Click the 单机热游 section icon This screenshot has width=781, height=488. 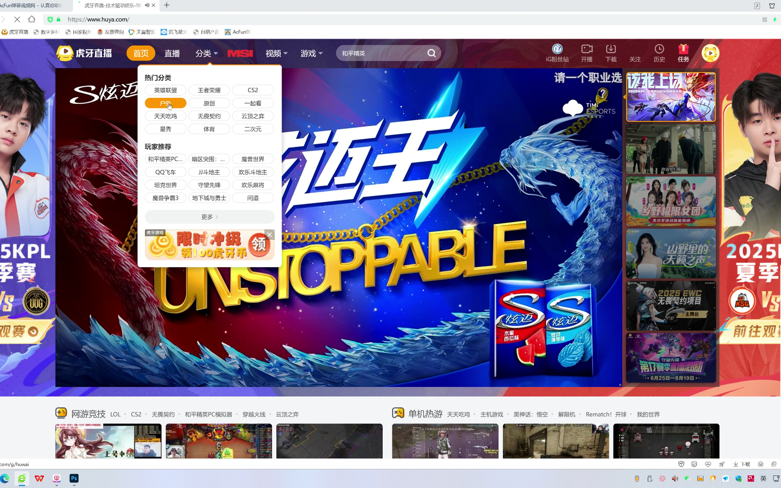tap(398, 413)
